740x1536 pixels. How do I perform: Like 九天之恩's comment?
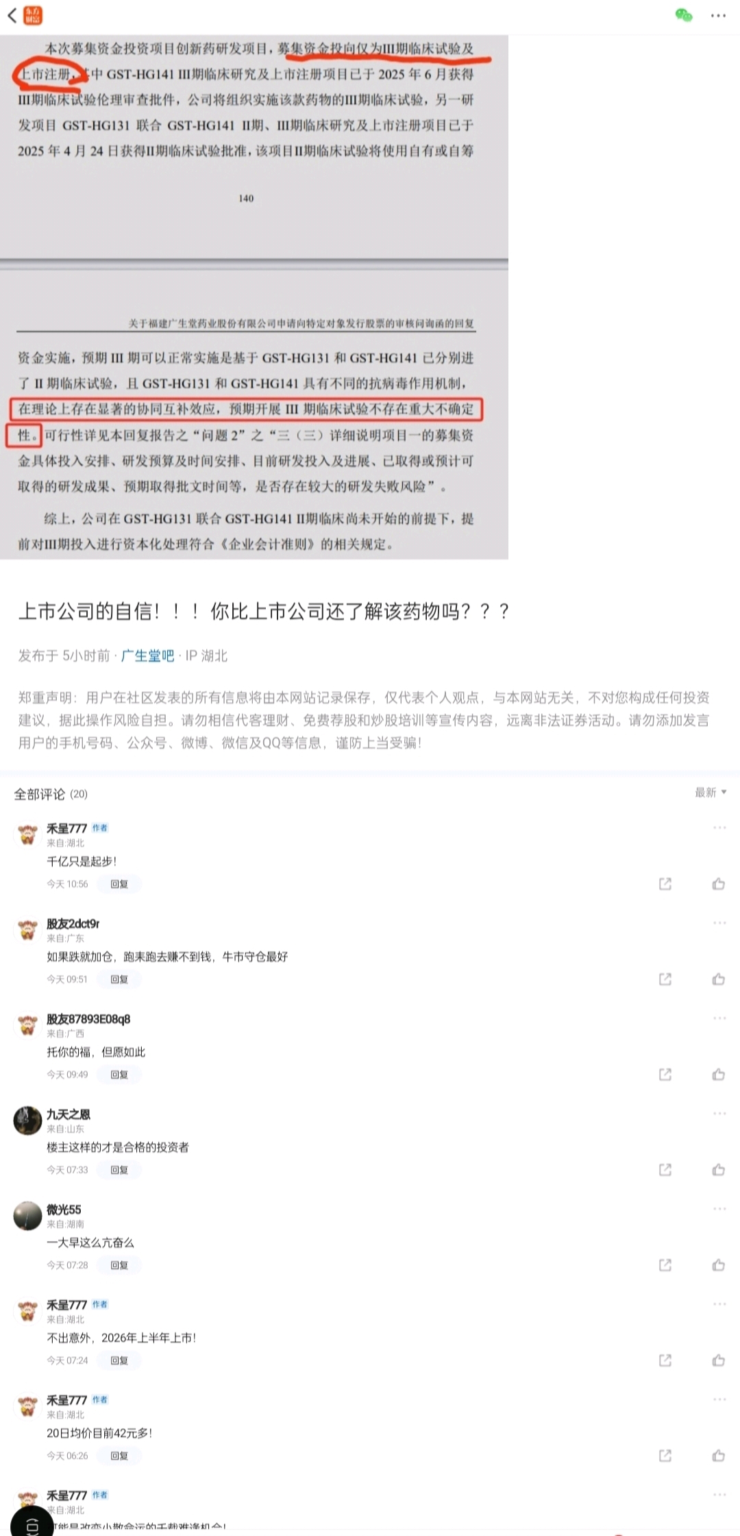[x=718, y=1170]
